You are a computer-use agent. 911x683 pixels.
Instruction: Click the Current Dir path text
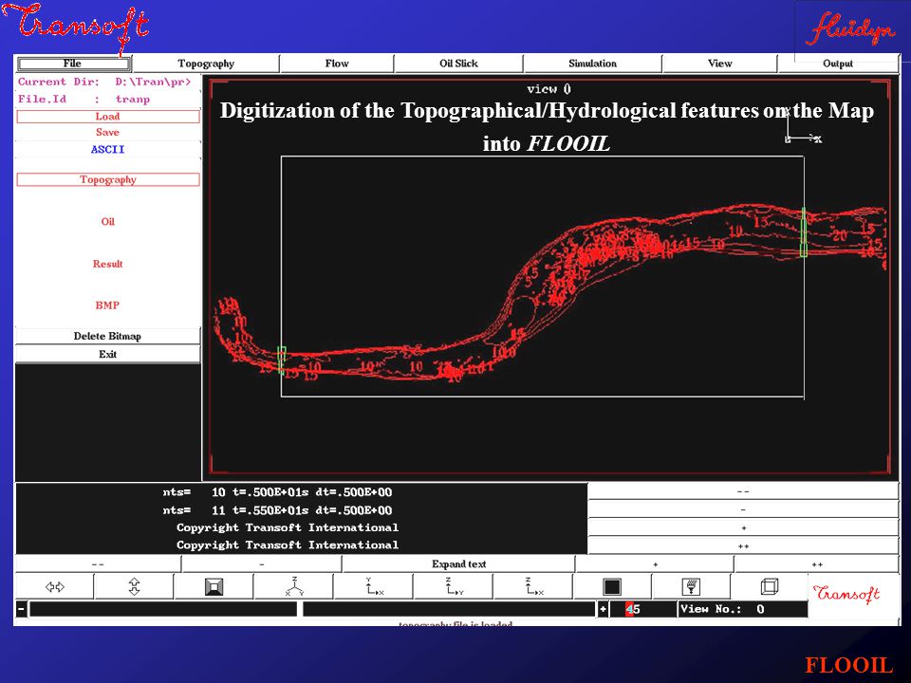tap(104, 82)
